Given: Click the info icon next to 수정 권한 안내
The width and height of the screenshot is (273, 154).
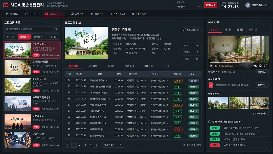Looking at the screenshot, I should pos(210,122).
